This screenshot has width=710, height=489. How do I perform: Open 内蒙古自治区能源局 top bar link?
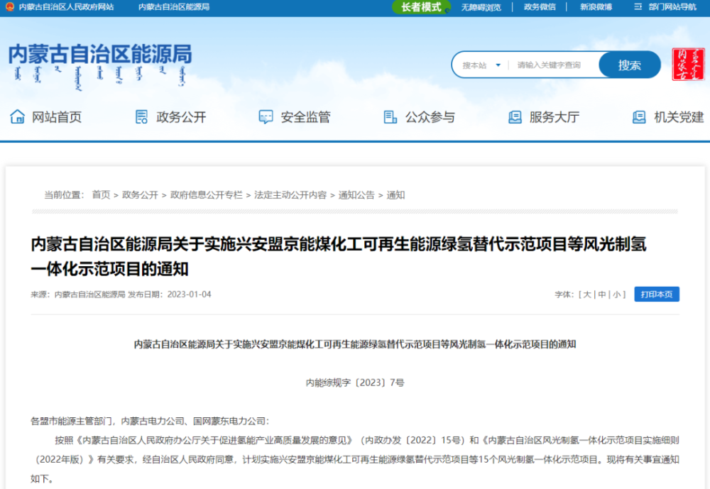[174, 7]
